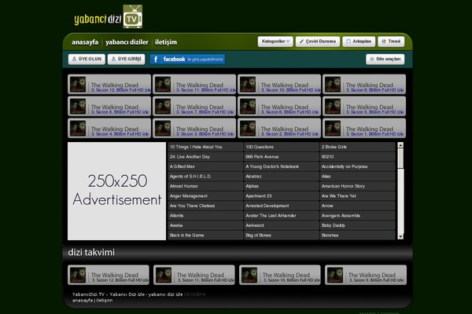
Task: Open Walking Dead 3. Sezon 7. Bölüm card
Action: [x=194, y=107]
